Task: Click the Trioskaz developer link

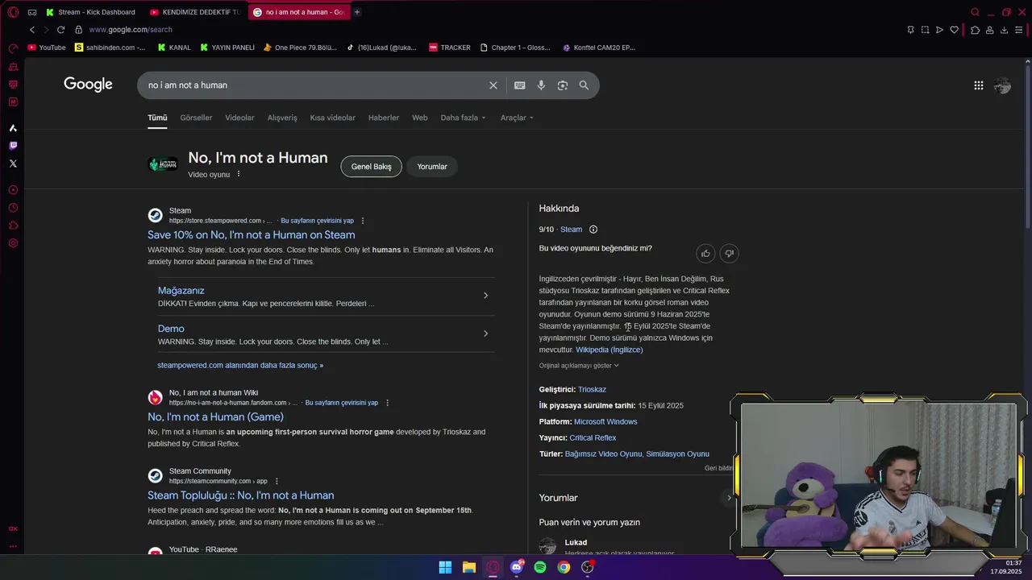Action: [x=592, y=390]
